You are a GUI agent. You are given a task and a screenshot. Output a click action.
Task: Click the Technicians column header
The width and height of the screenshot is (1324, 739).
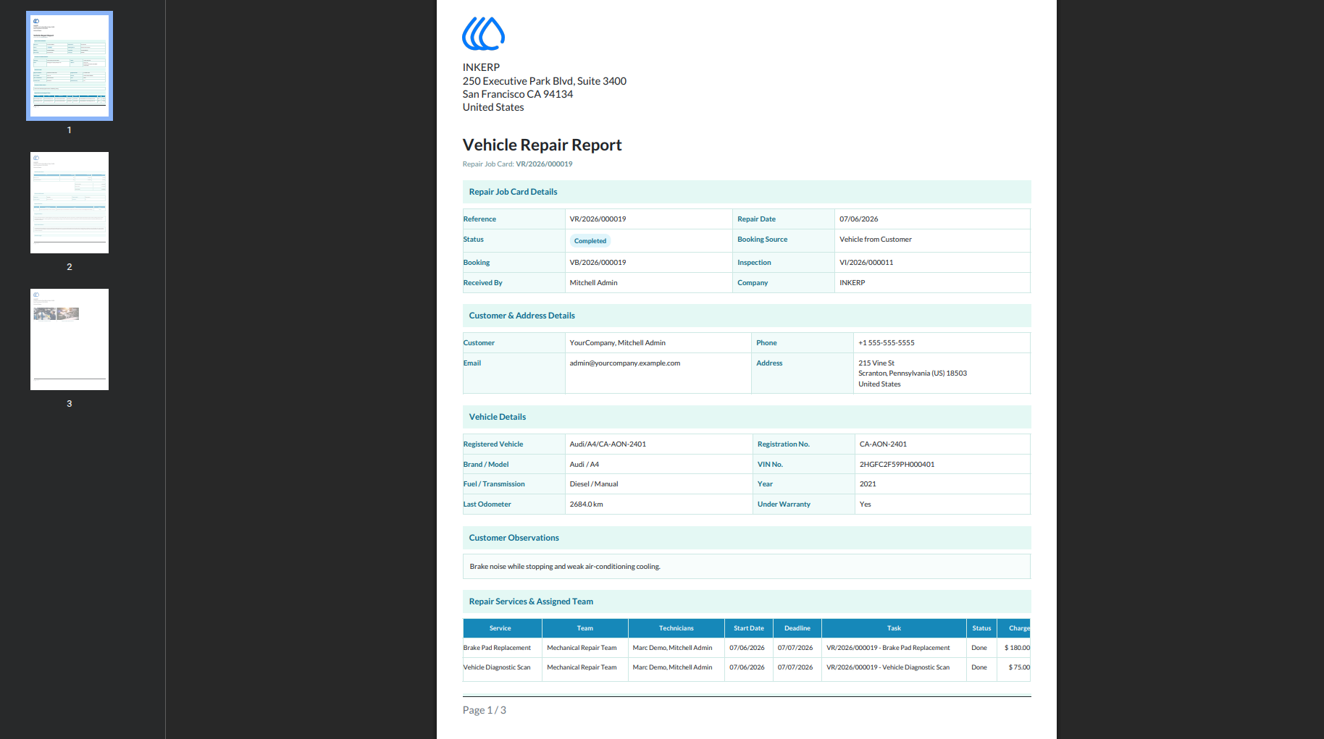click(676, 628)
